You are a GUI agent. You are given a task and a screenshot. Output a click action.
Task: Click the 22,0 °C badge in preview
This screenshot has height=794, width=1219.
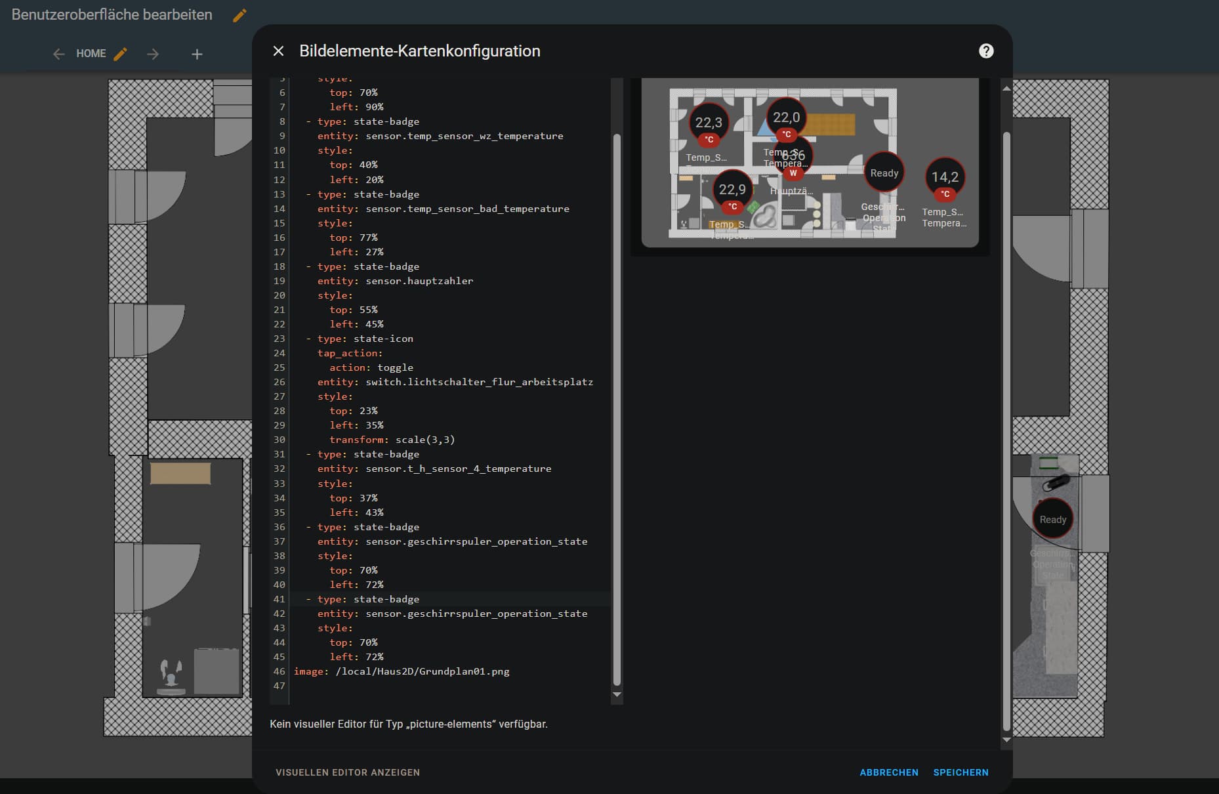pyautogui.click(x=786, y=118)
